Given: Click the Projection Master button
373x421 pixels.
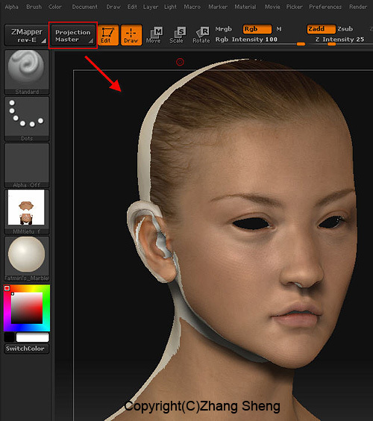Looking at the screenshot, I should pyautogui.click(x=73, y=35).
